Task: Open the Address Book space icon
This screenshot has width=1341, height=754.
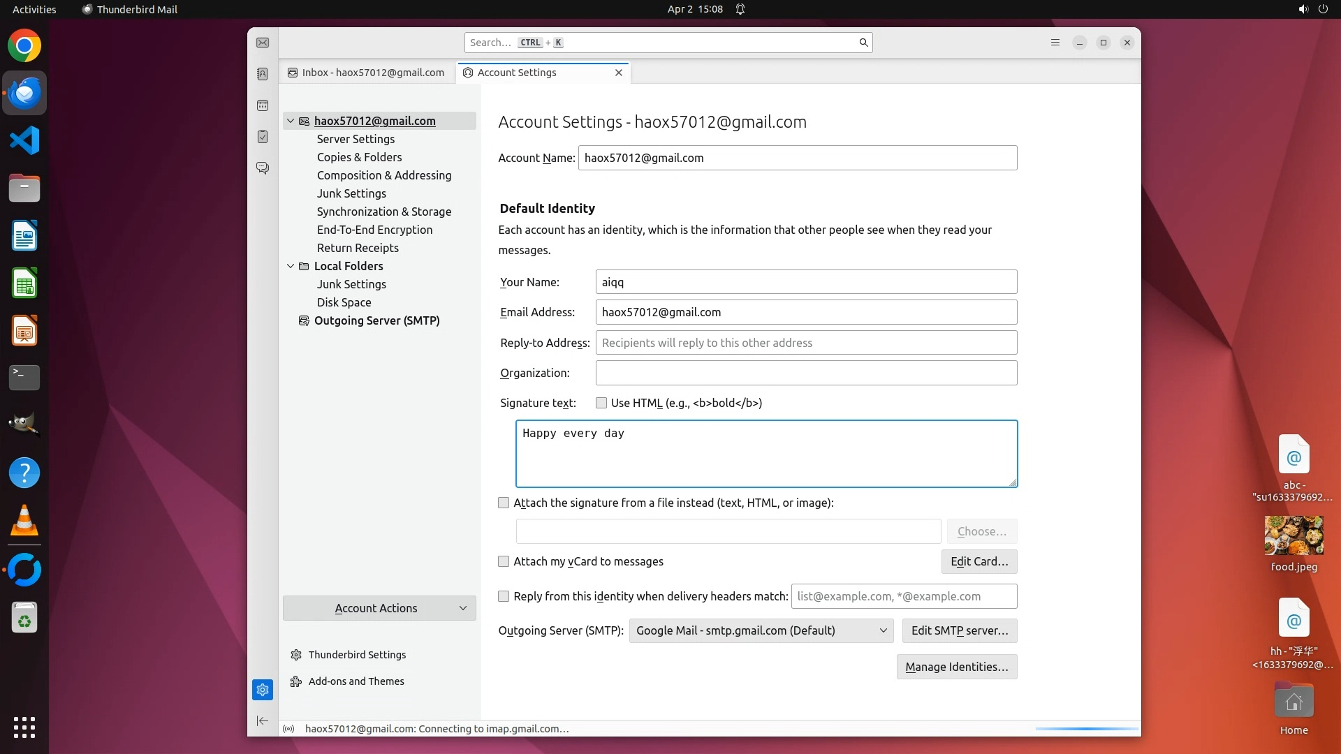Action: 263,74
